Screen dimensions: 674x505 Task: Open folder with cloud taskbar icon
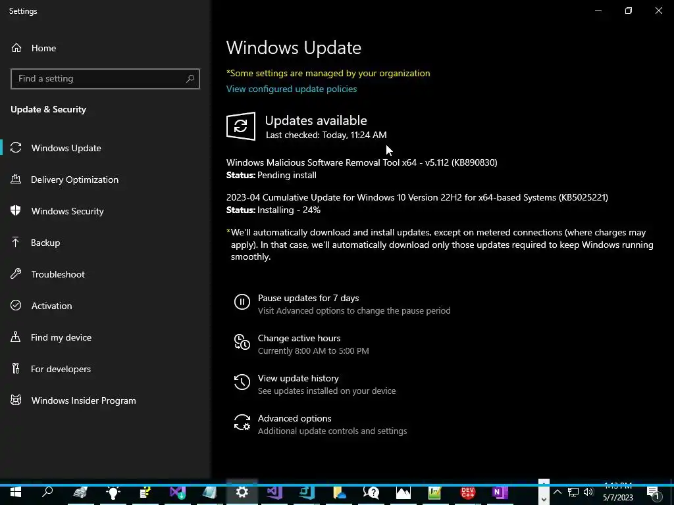[x=339, y=493]
